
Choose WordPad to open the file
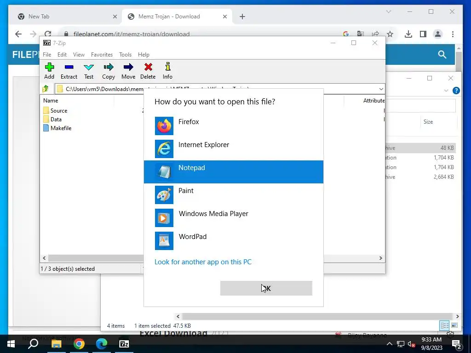click(x=234, y=241)
